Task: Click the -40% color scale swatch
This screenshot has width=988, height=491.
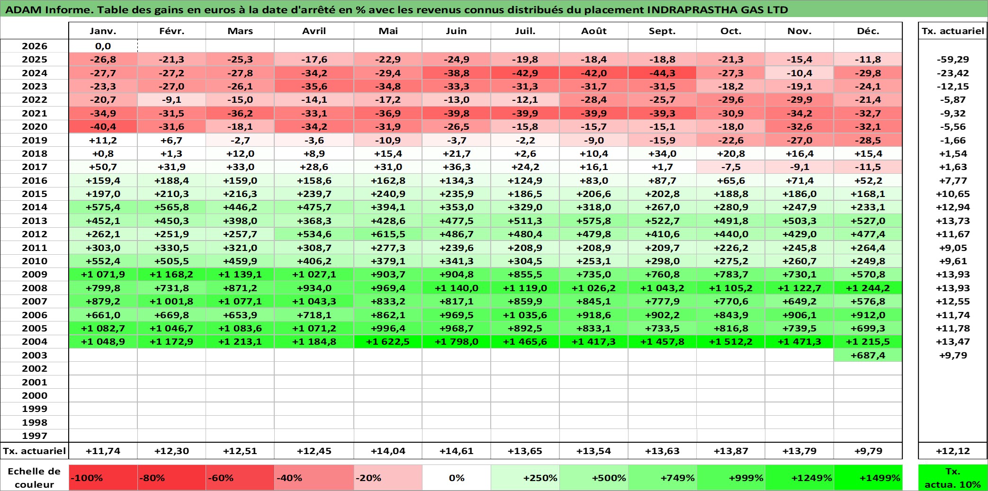Action: 314,478
